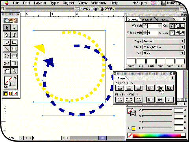
Task: Open the zoom percentage dropdown at bottom left
Action: (x=21, y=138)
